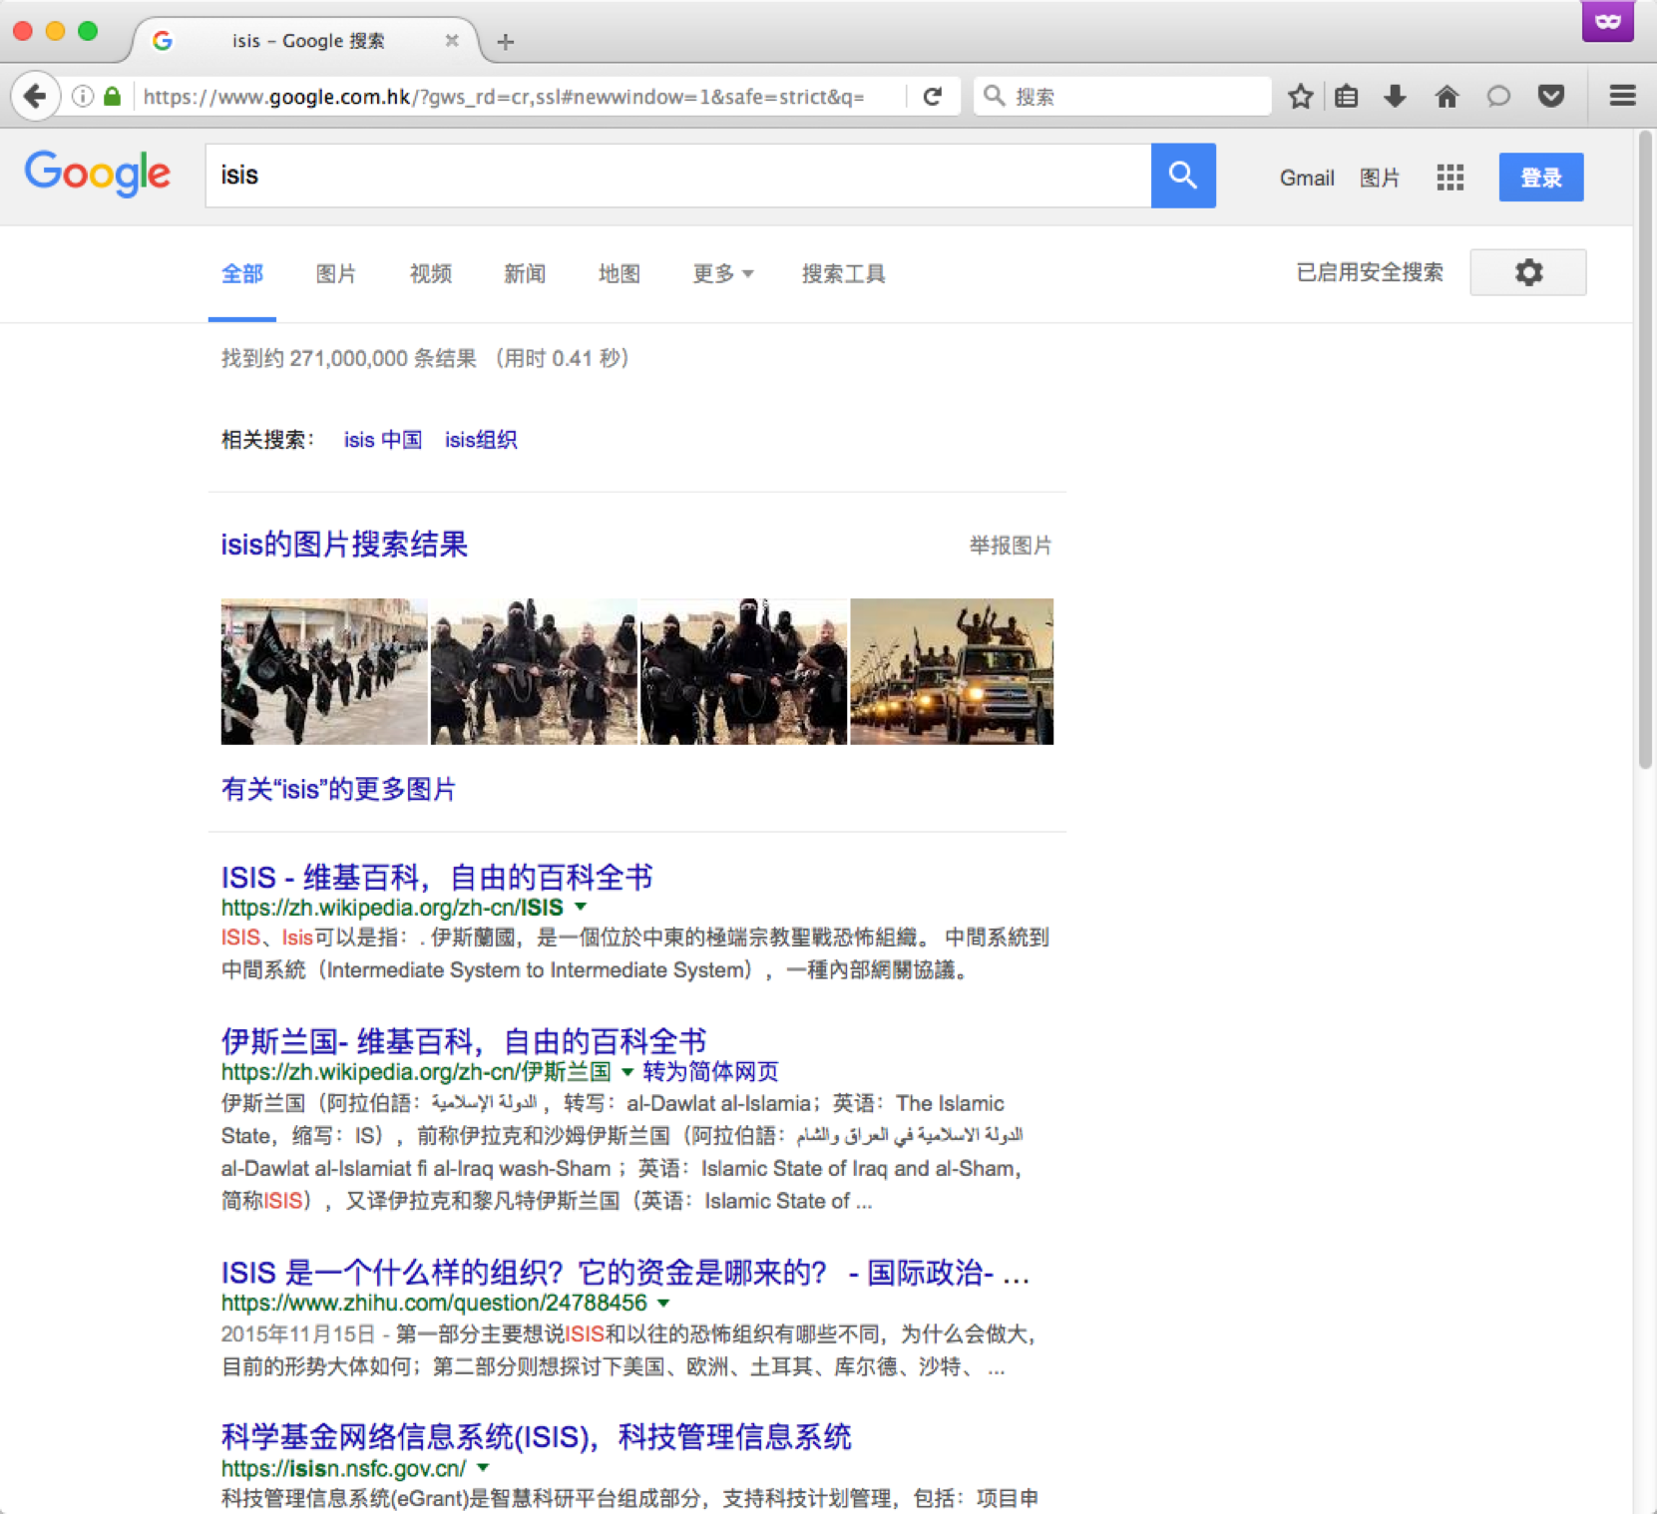Screen dimensions: 1657x1514
Task: Focus the Firefox address bar URL
Action: pos(504,97)
